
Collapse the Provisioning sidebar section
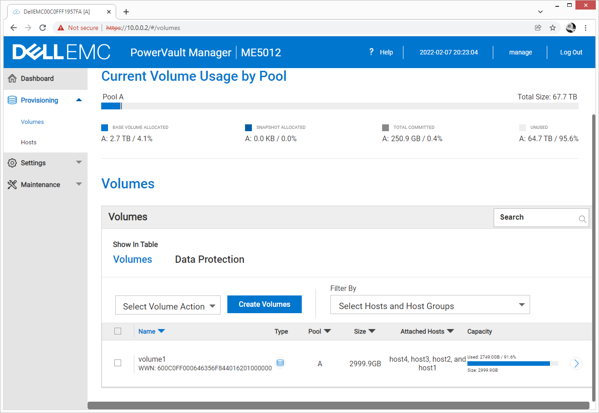click(79, 100)
